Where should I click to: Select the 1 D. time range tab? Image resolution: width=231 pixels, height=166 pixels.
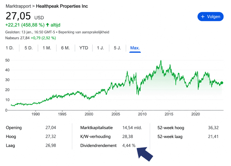click(x=10, y=48)
